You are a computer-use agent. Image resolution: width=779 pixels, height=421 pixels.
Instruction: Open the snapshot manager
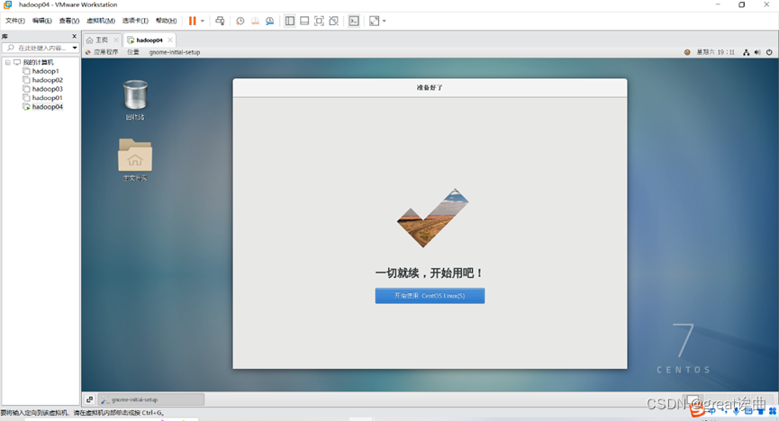270,21
